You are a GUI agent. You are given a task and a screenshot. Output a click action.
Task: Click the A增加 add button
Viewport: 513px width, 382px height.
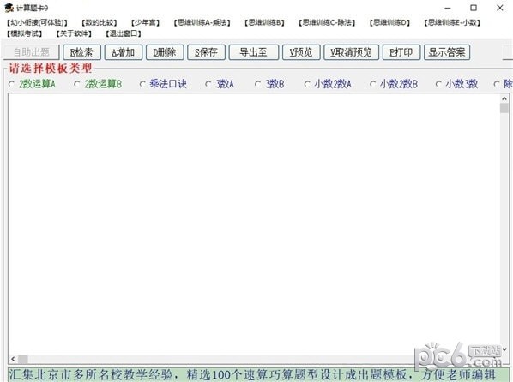(123, 52)
